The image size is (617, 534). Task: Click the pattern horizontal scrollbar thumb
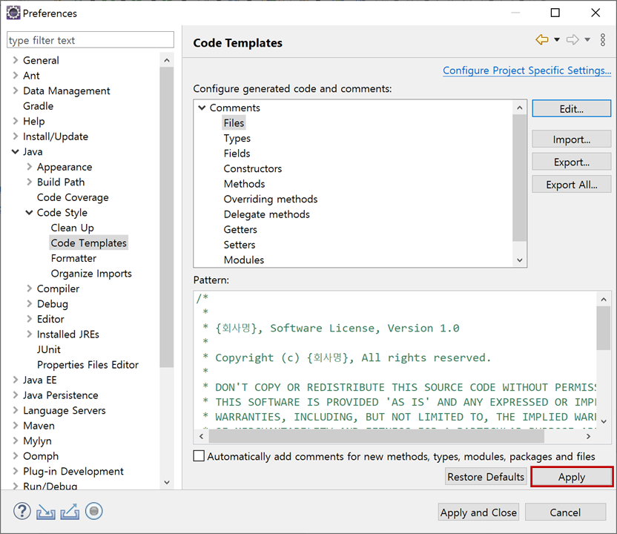coord(376,436)
